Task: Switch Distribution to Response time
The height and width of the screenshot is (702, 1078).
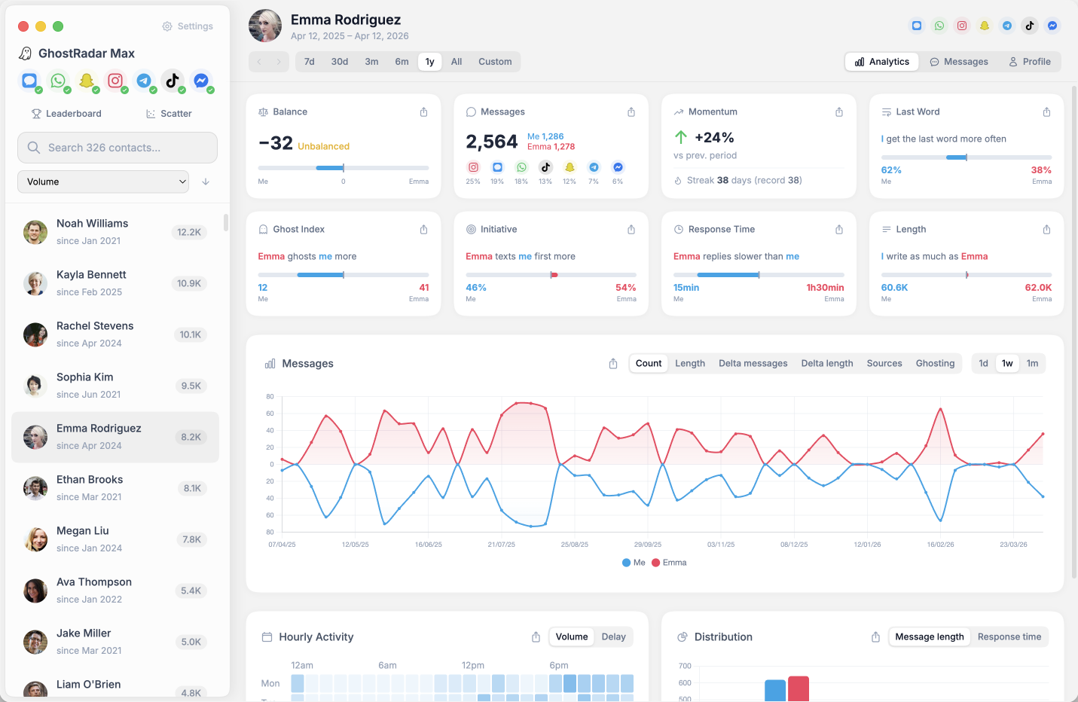Action: click(x=1009, y=636)
